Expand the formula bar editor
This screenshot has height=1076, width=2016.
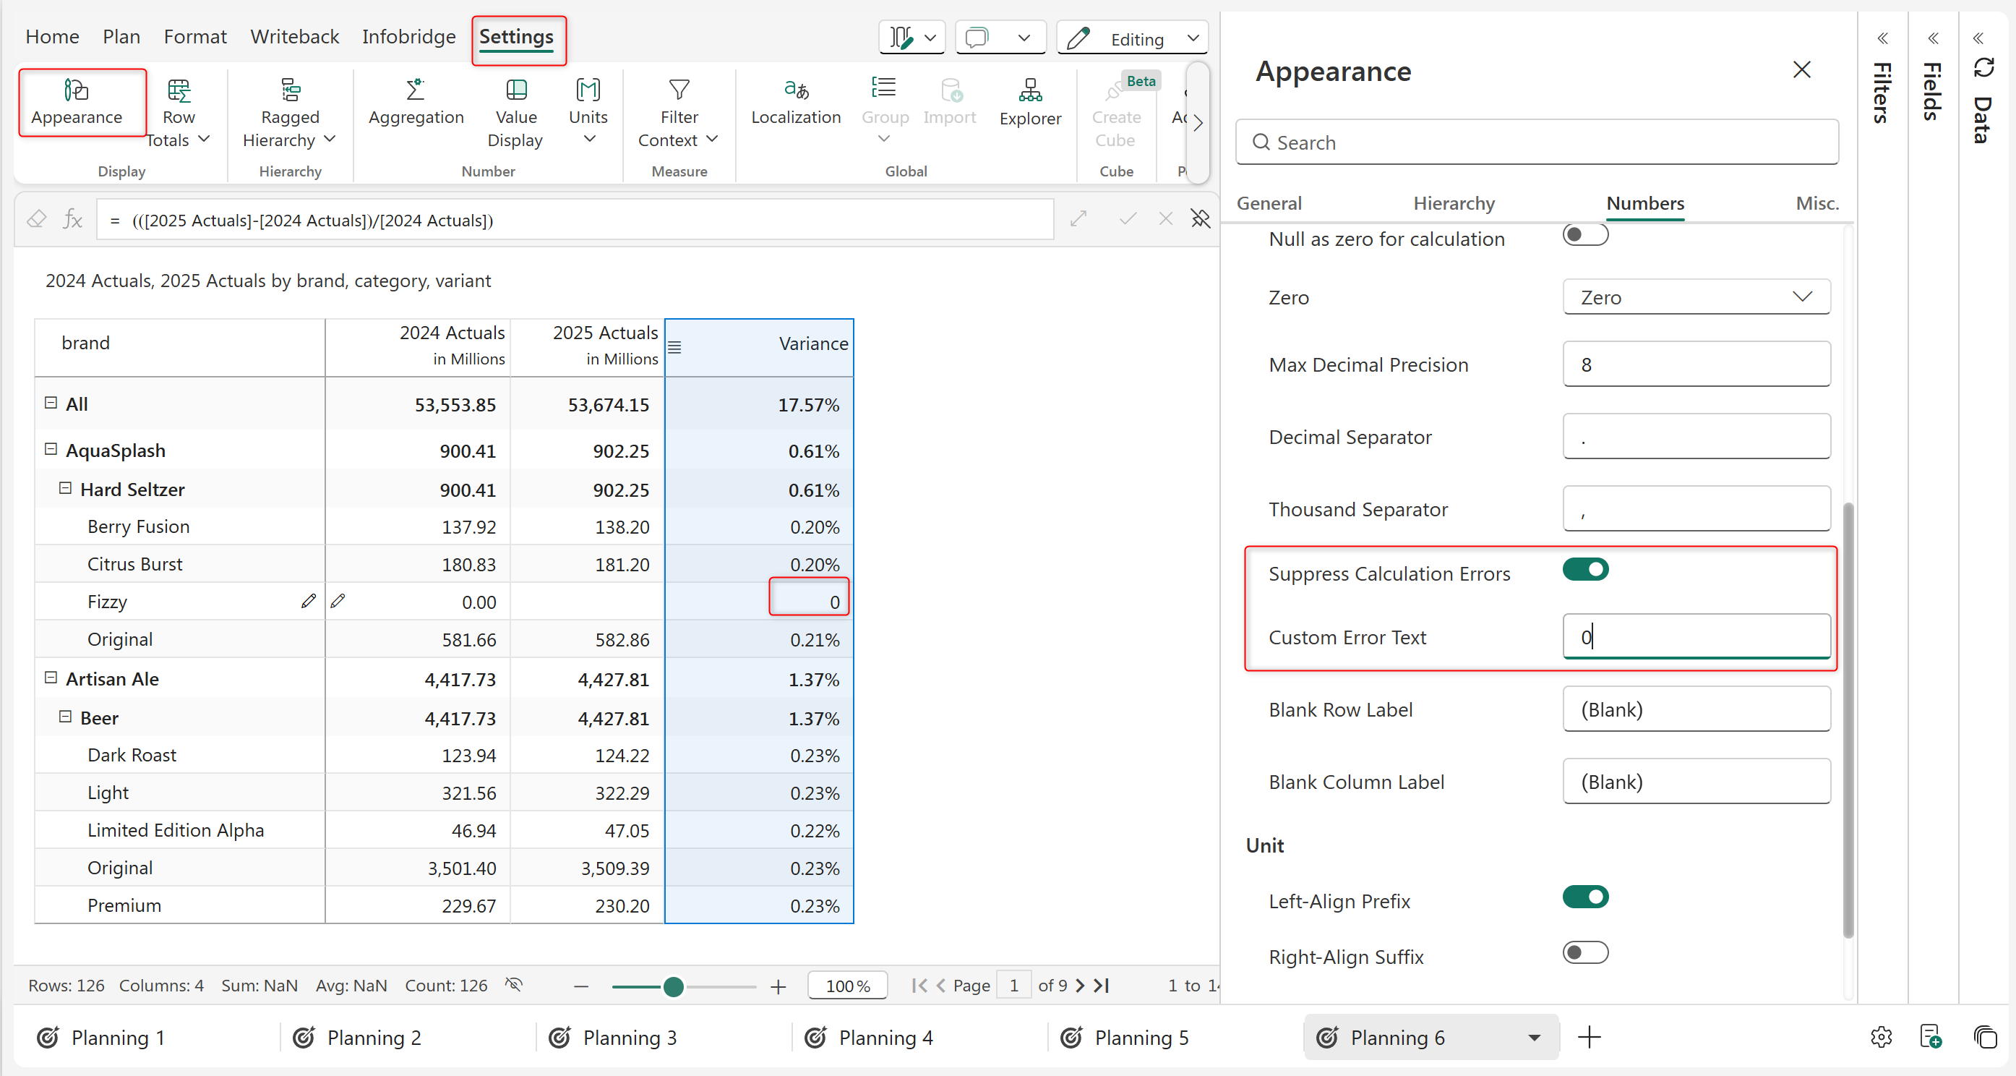1078,219
